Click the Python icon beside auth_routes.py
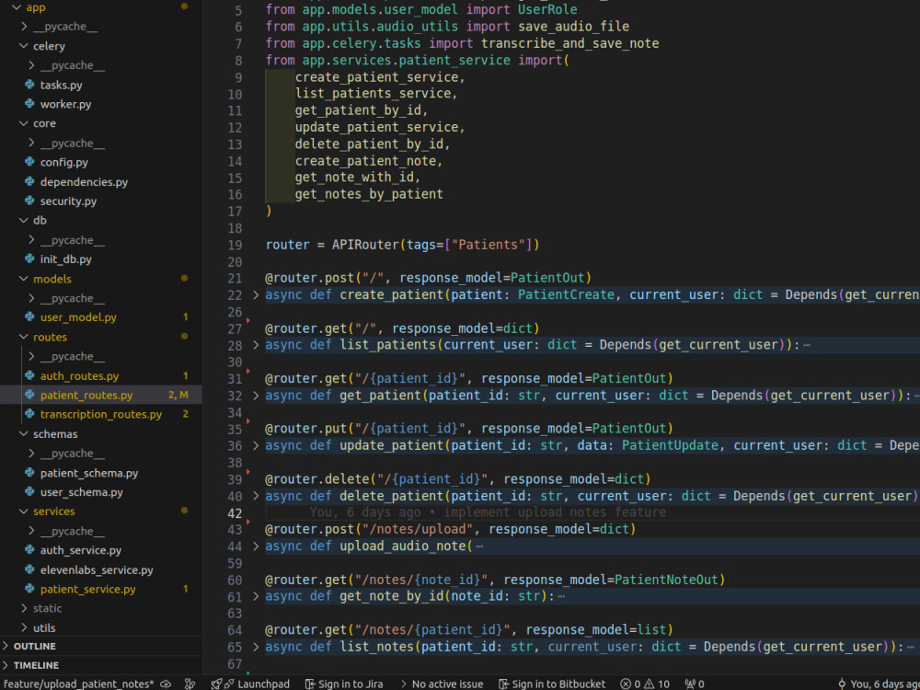 (29, 375)
